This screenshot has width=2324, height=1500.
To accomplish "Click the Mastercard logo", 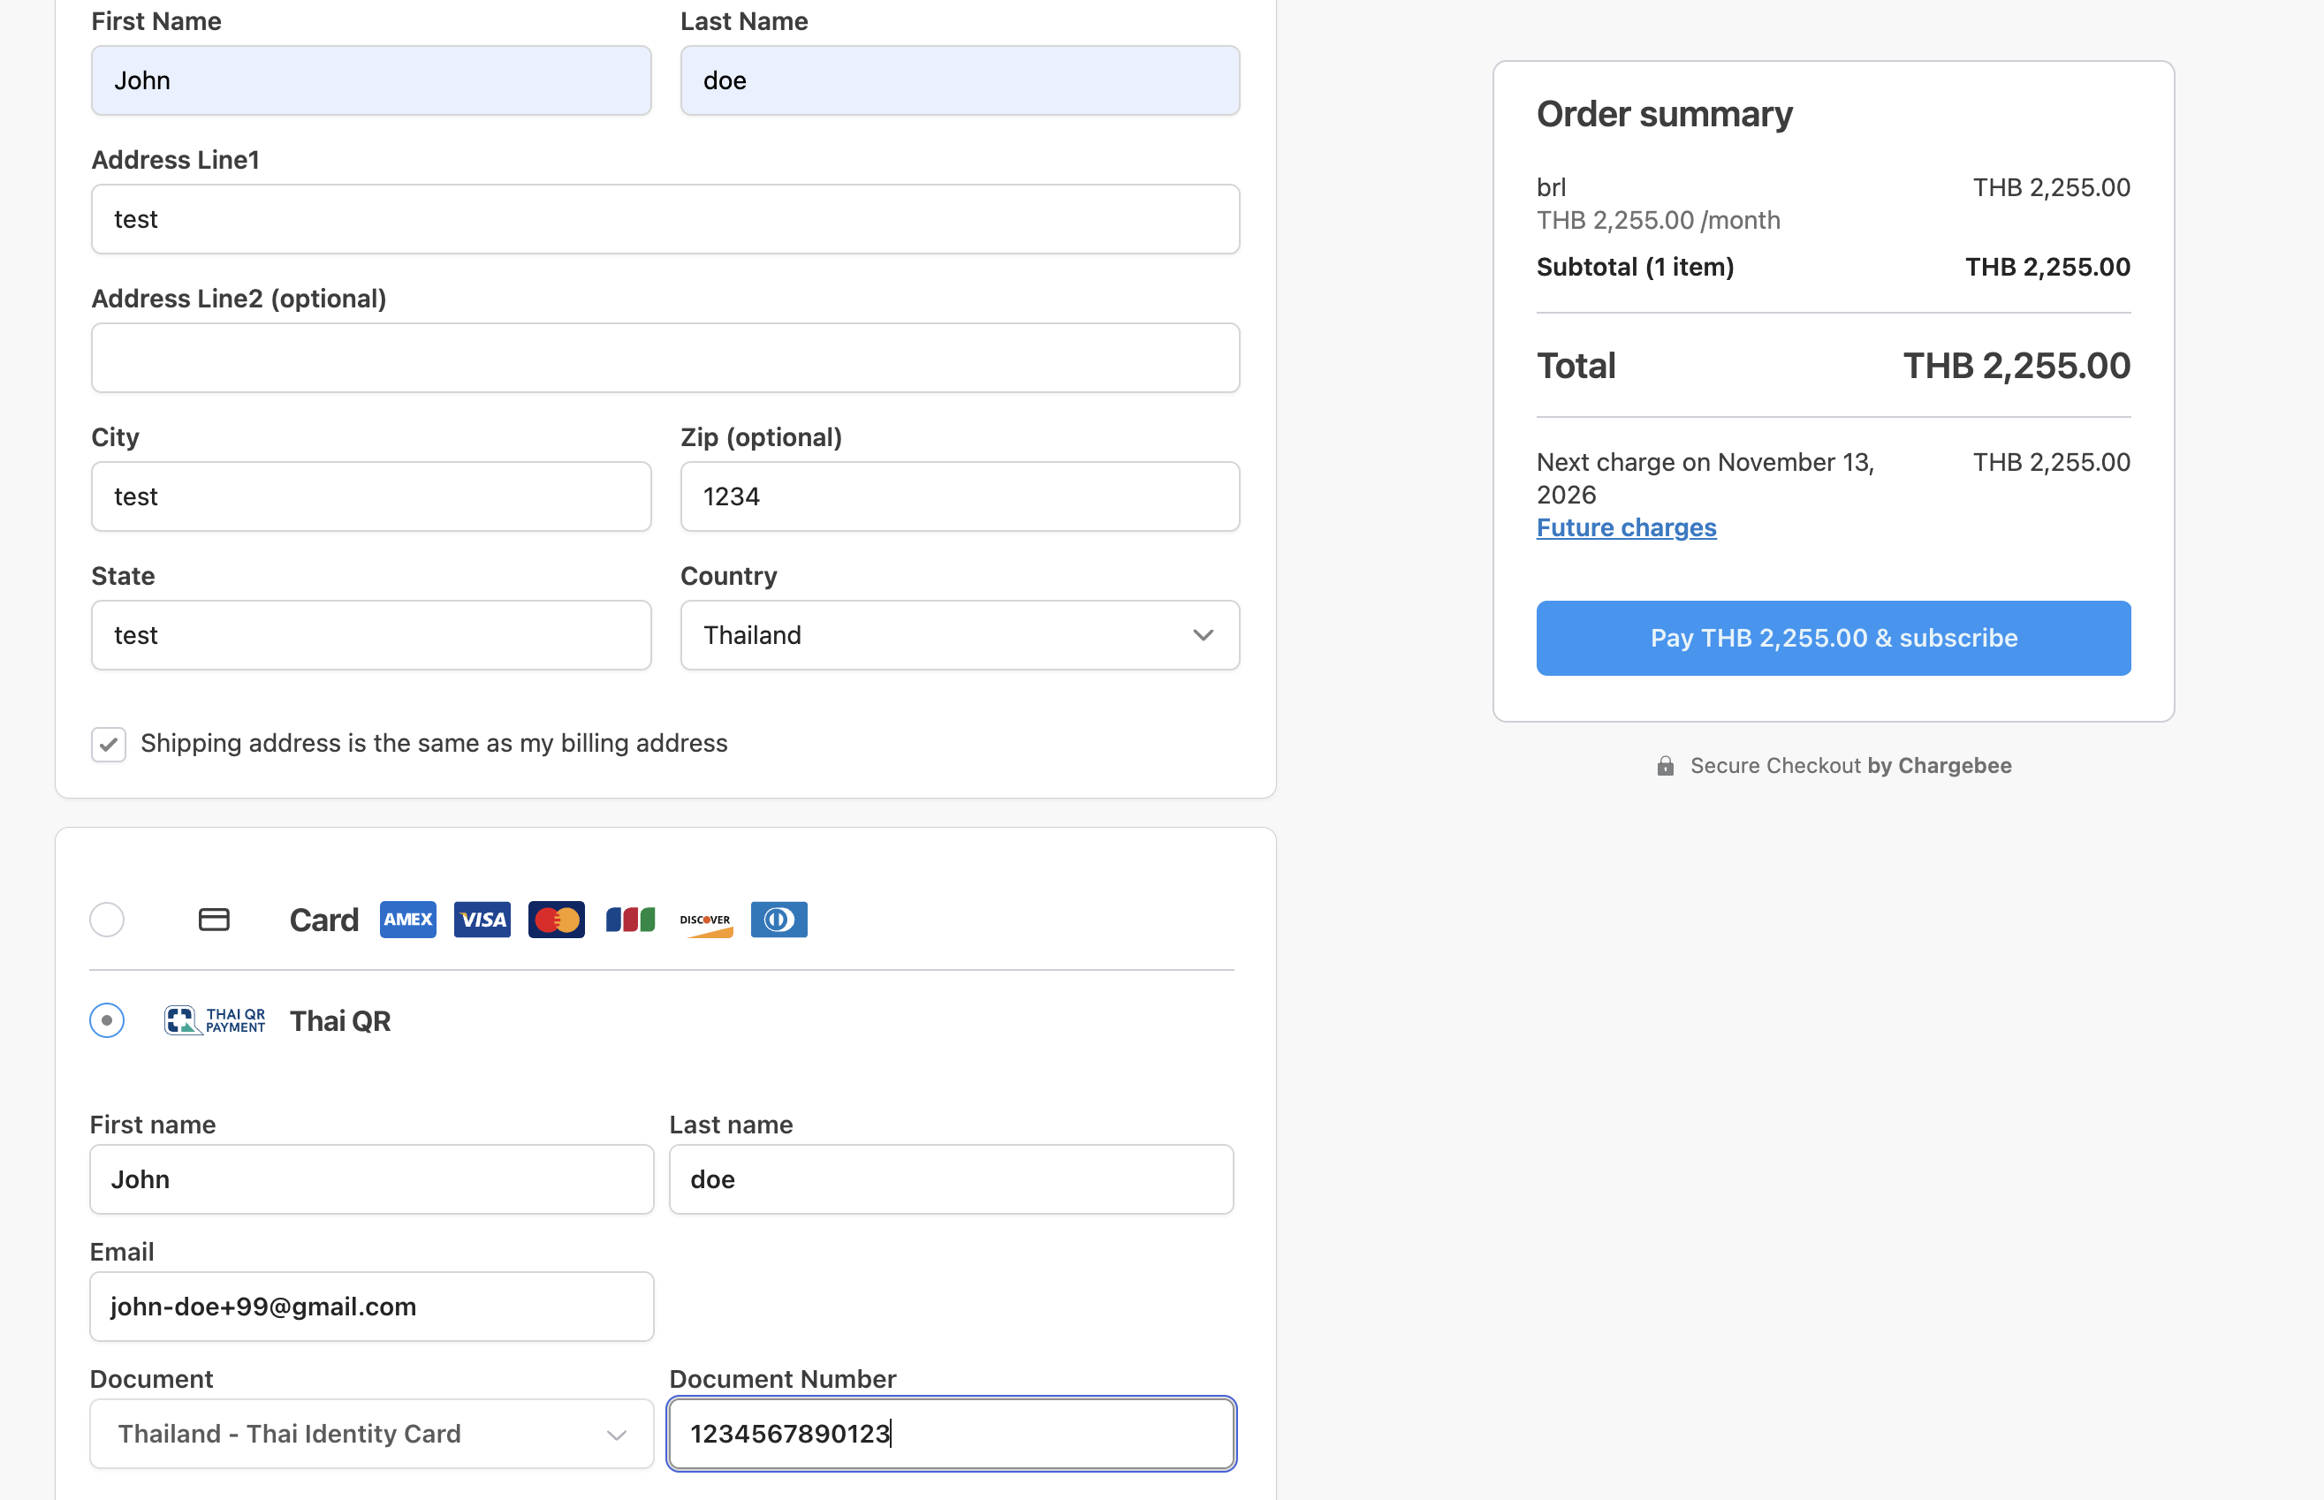I will pyautogui.click(x=556, y=920).
